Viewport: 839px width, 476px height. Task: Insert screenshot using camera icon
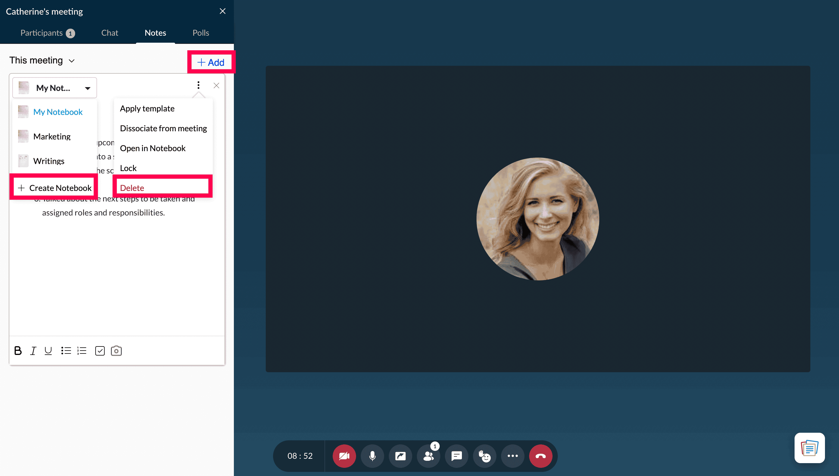point(116,351)
